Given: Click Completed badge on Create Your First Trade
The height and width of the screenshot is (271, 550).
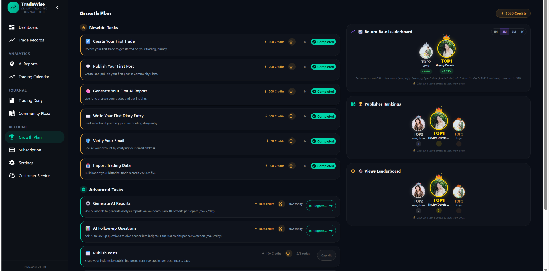Looking at the screenshot, I should (x=323, y=42).
